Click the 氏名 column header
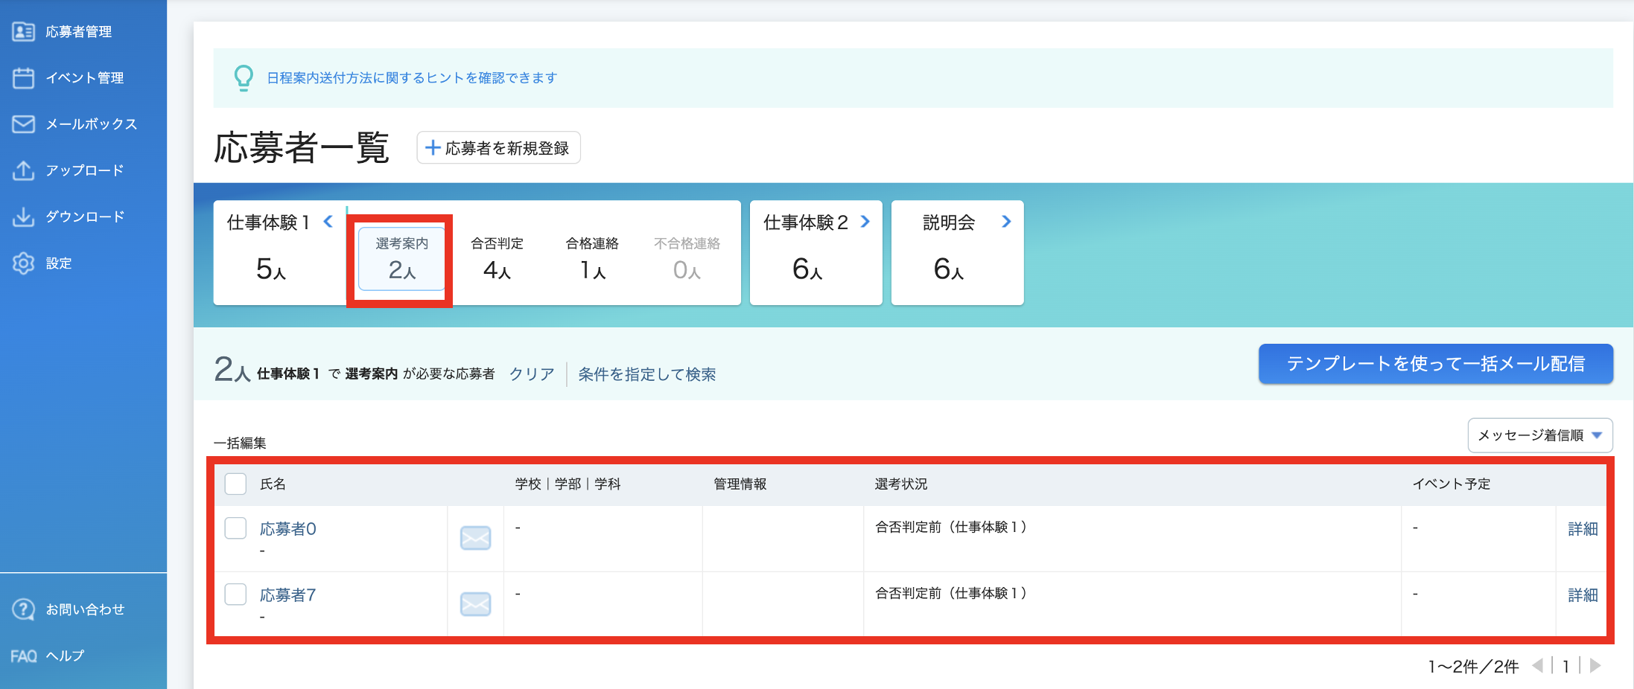Image resolution: width=1634 pixels, height=689 pixels. [x=273, y=484]
